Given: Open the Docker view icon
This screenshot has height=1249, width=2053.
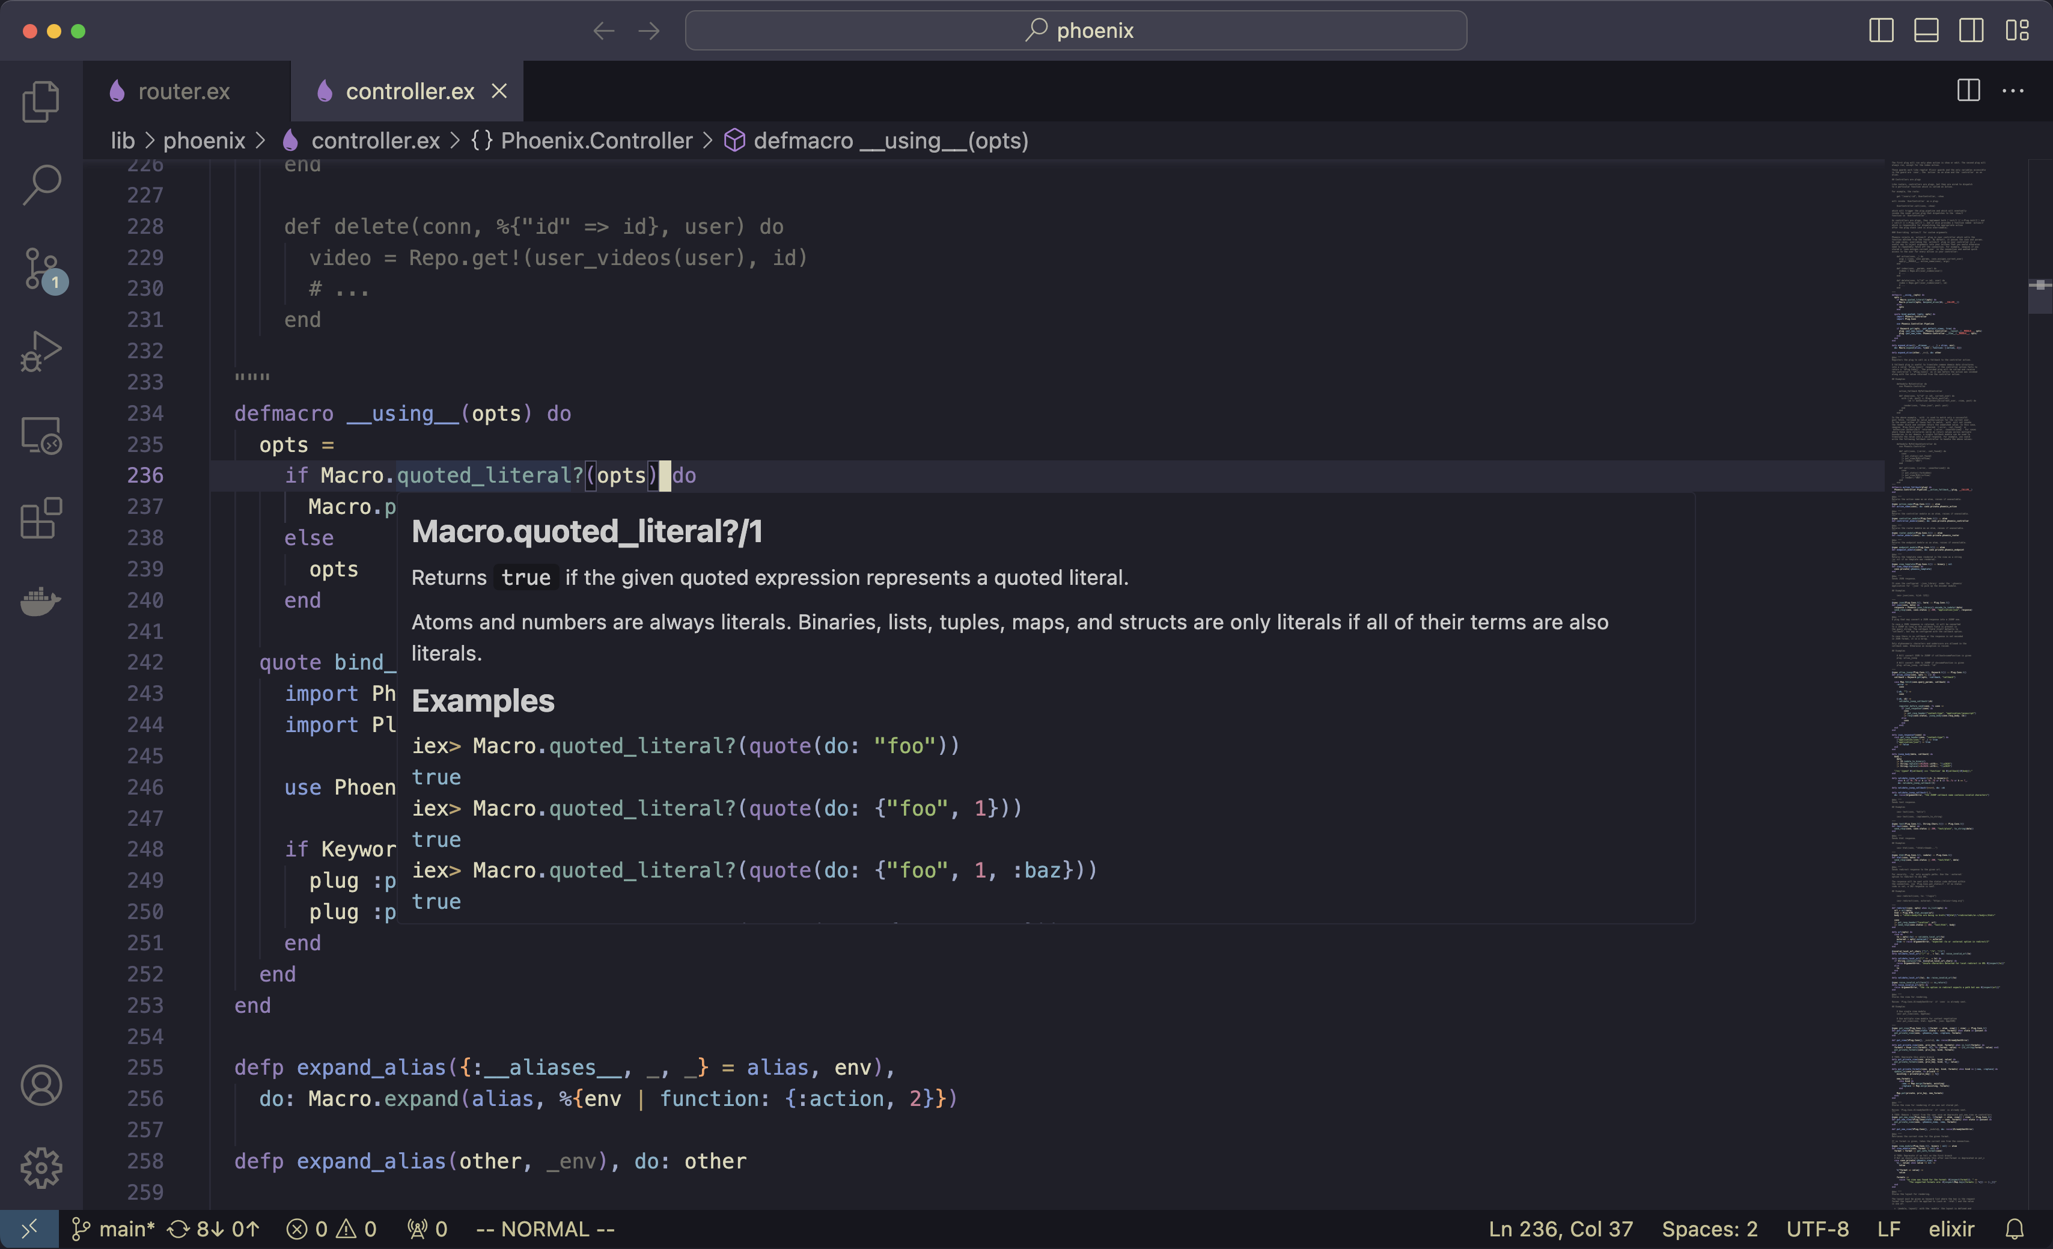Looking at the screenshot, I should [40, 600].
